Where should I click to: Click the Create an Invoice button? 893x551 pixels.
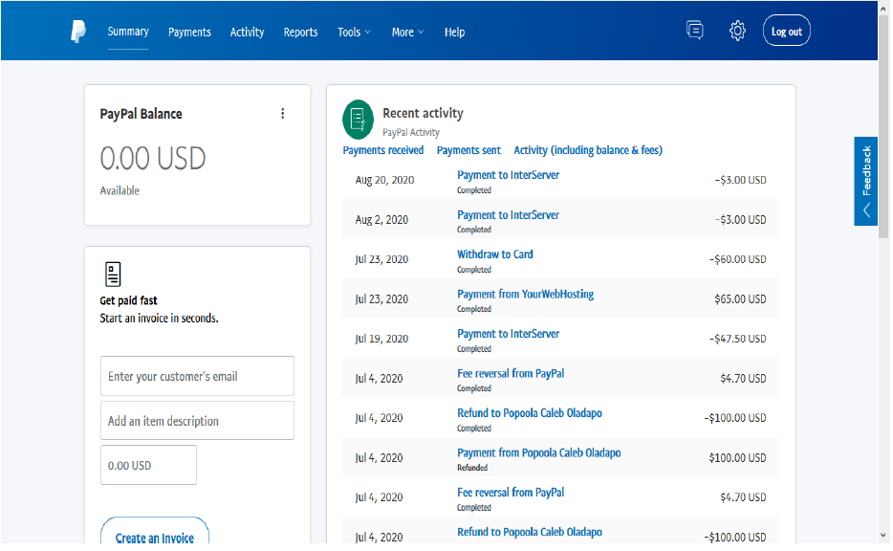click(155, 533)
